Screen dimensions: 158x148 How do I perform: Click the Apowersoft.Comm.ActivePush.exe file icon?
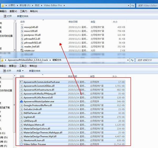click(x=22, y=82)
